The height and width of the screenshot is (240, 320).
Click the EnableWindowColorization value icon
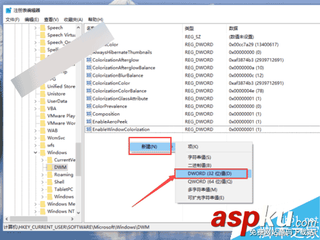pyautogui.click(x=89, y=129)
